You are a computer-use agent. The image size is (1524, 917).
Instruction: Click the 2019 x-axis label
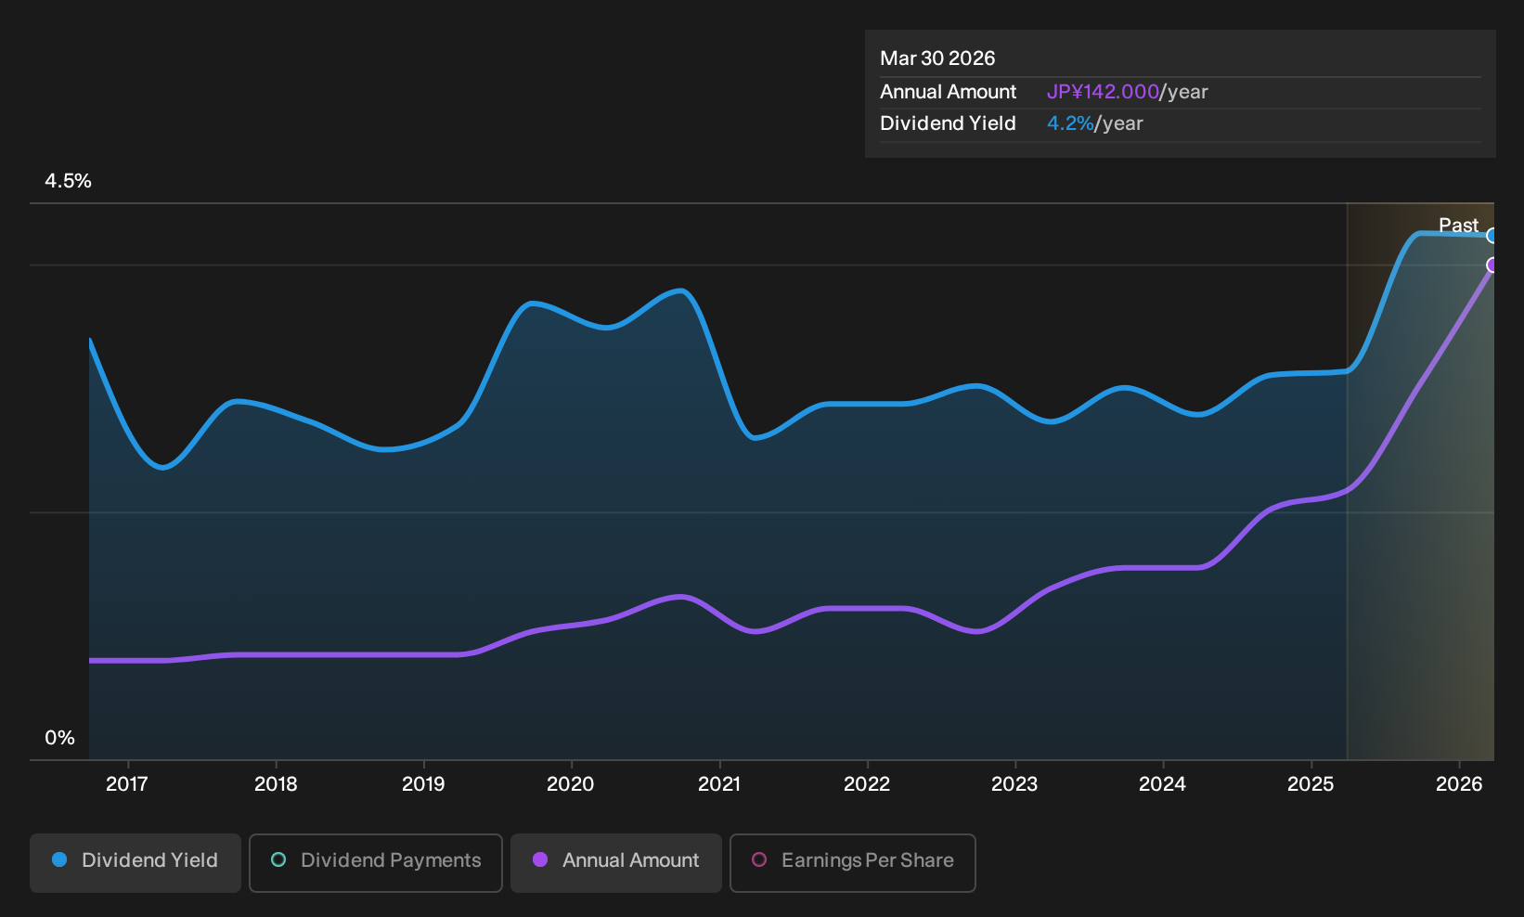[x=423, y=784]
